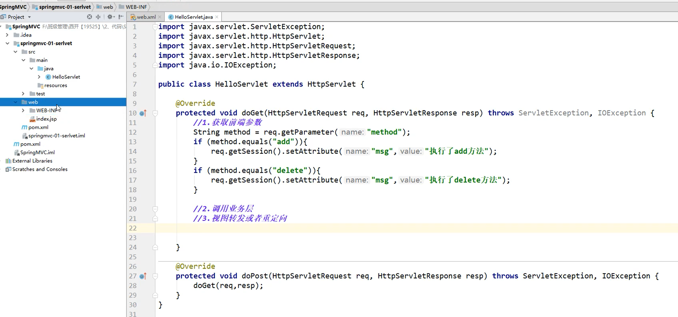Image resolution: width=678 pixels, height=317 pixels.
Task: Select the SpringMVC.iml file
Action: (37, 153)
